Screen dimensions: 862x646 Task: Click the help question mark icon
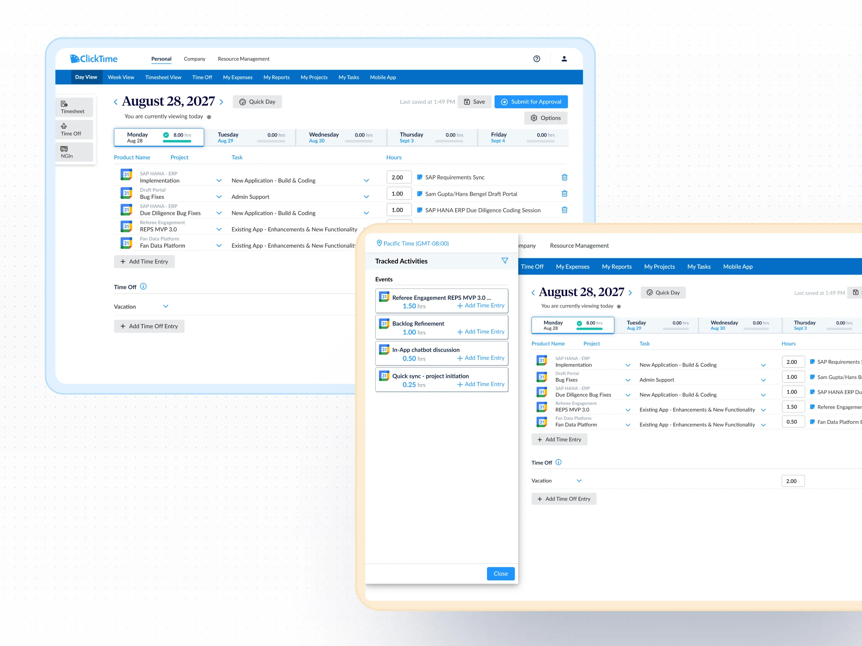pyautogui.click(x=537, y=59)
